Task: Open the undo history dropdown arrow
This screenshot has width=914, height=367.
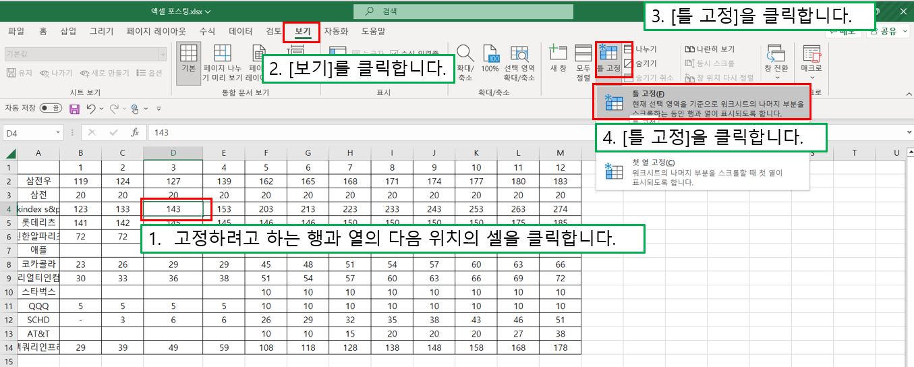Action: click(101, 108)
